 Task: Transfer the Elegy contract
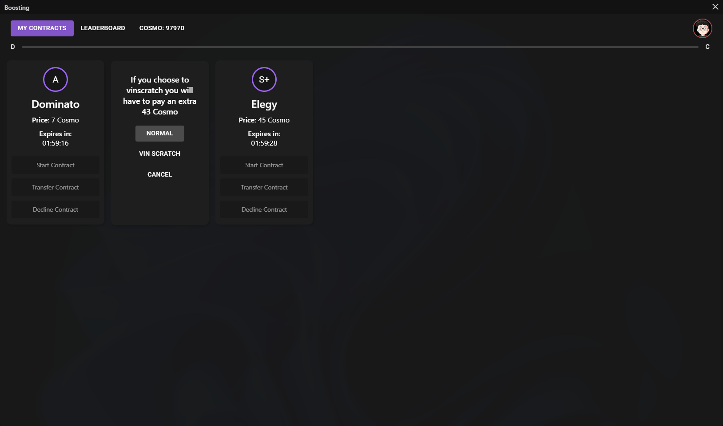click(264, 187)
